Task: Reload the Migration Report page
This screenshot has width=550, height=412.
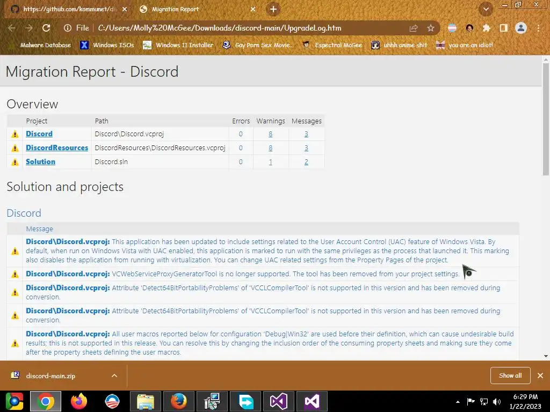Action: (x=46, y=28)
